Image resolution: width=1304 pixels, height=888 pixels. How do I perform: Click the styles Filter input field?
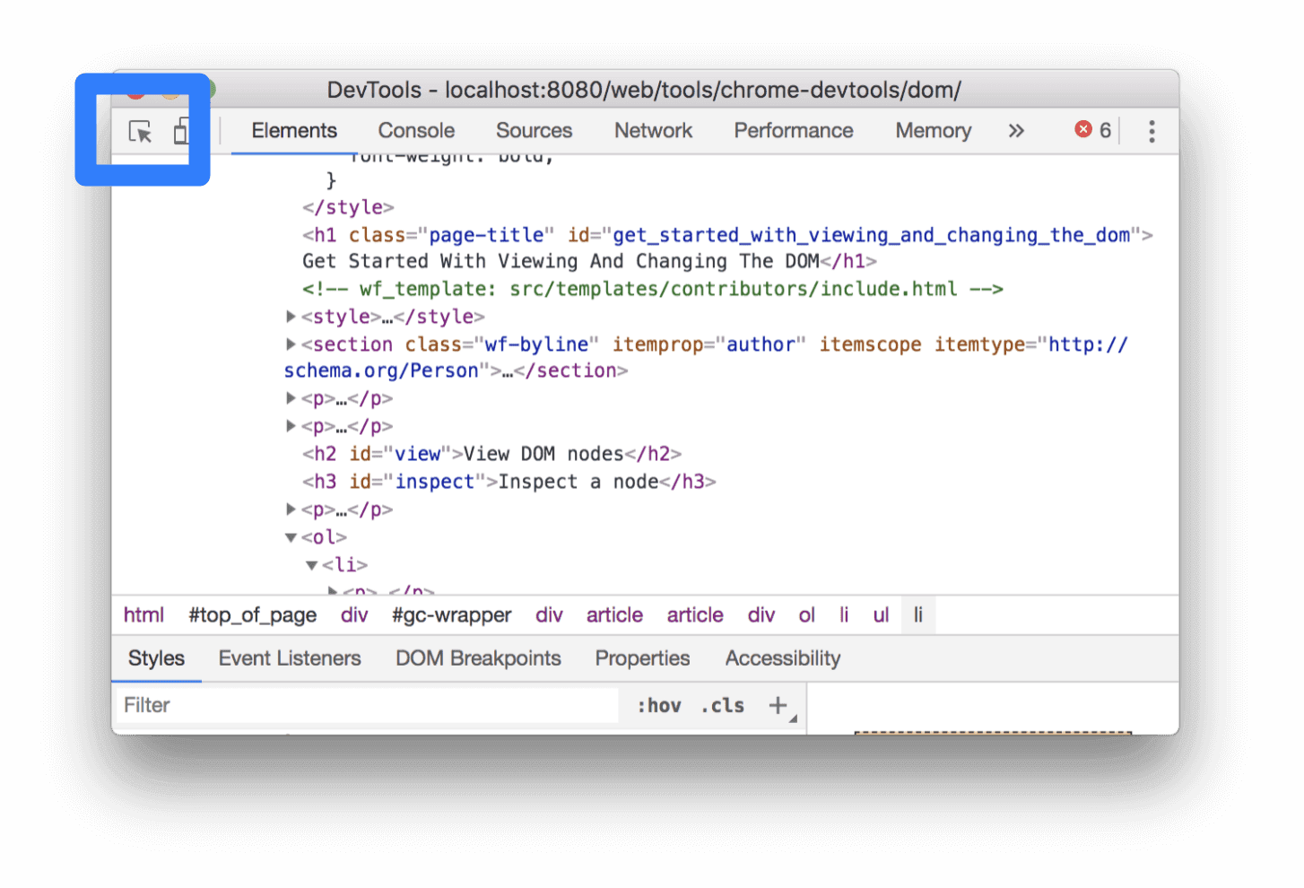coord(359,705)
